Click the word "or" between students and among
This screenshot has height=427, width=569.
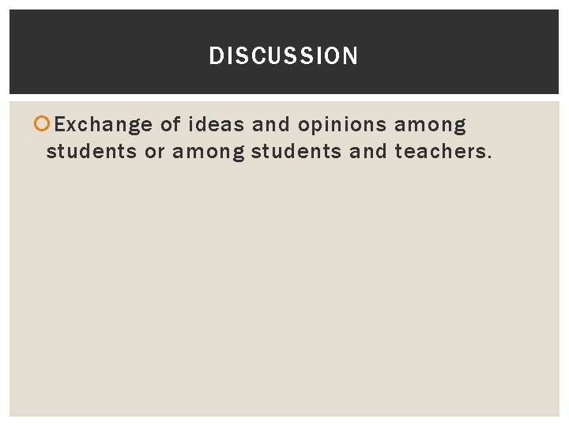tap(153, 151)
